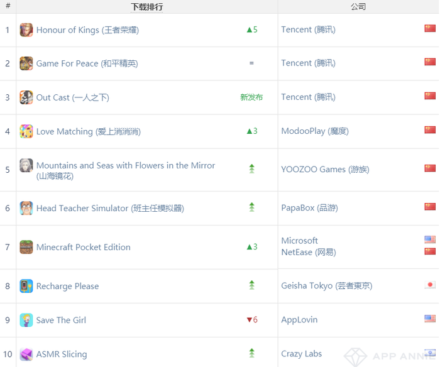Click the double up-arrow in Head Teacher Simulator row
The height and width of the screenshot is (367, 440).
pyautogui.click(x=251, y=207)
